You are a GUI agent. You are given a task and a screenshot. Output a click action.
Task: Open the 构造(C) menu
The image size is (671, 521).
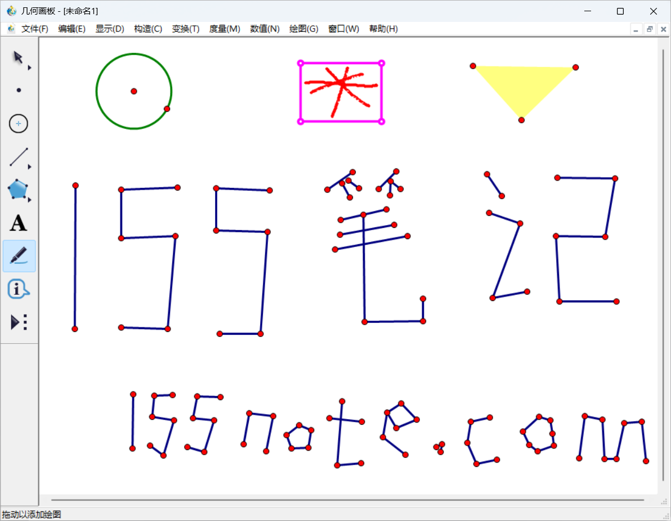[x=147, y=29]
